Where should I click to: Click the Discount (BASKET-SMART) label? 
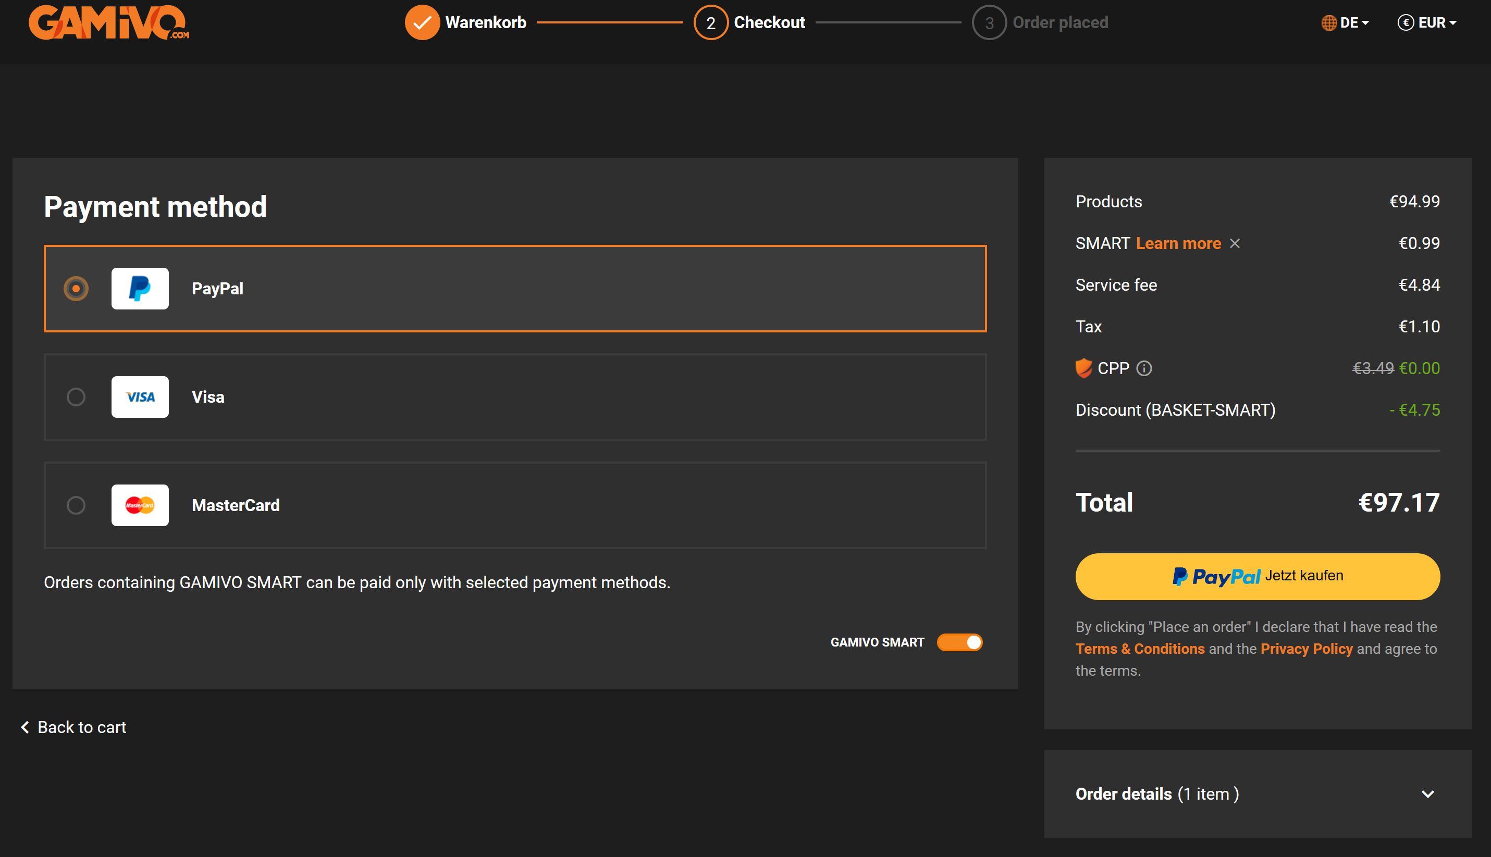coord(1176,409)
